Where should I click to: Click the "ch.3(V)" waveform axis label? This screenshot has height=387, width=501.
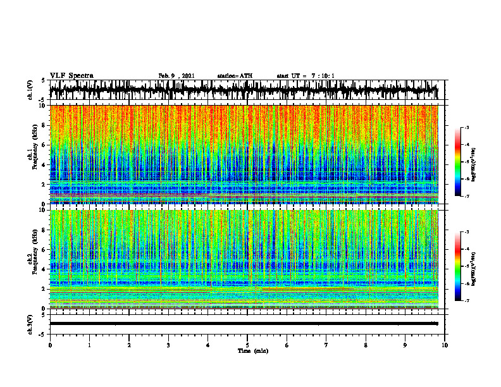[x=30, y=324]
